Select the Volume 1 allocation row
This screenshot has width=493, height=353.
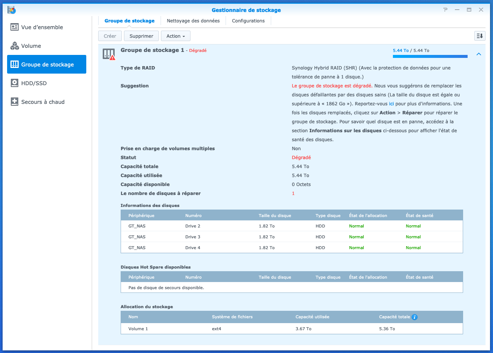(x=291, y=329)
